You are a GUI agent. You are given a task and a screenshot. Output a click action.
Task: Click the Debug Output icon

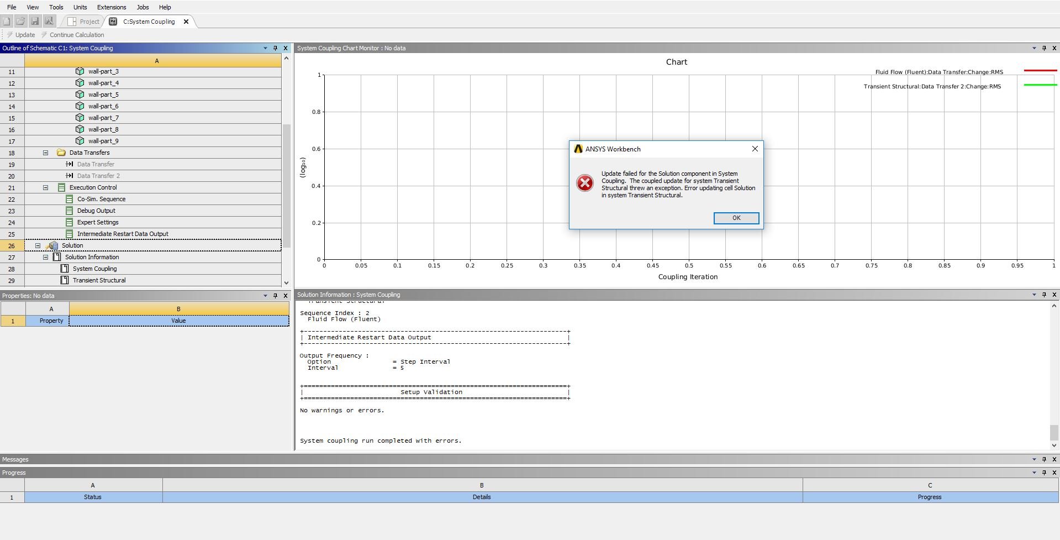tap(69, 211)
